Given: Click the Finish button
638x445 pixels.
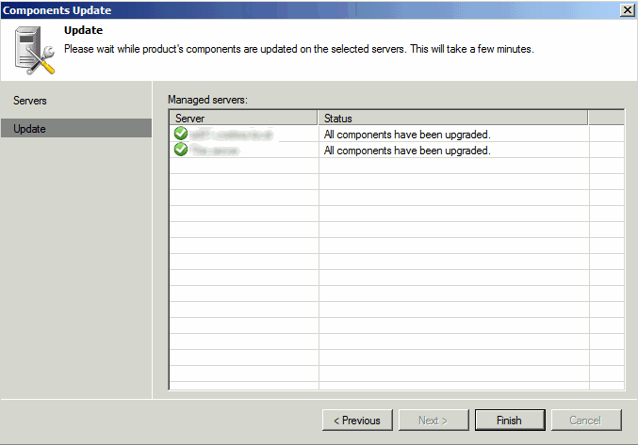Looking at the screenshot, I should (x=510, y=420).
